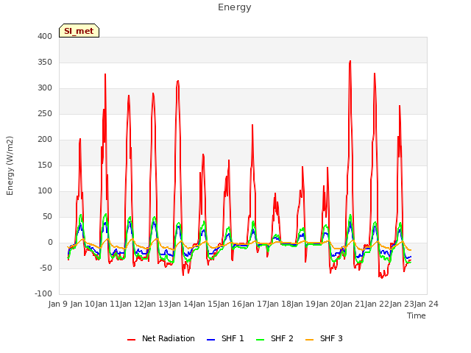Toggle the SHF 3 legend entry

point(324,338)
